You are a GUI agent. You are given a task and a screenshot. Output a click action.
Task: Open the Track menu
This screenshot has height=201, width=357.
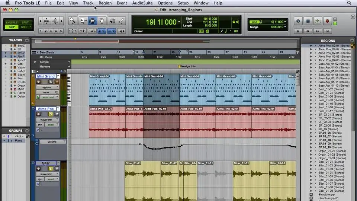click(88, 3)
